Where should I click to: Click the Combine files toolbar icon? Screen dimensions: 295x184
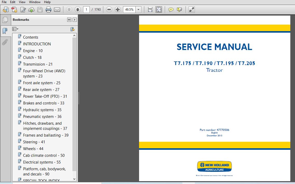(x=14, y=9)
